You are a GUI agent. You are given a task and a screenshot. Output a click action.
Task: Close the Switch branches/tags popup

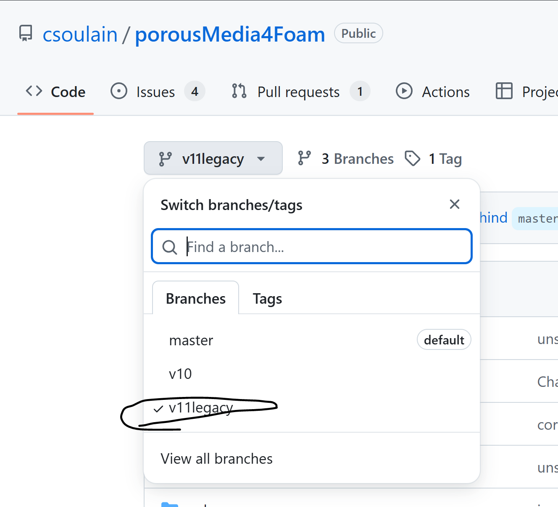click(454, 205)
